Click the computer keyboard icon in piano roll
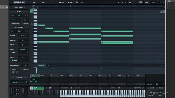 (x=162, y=11)
